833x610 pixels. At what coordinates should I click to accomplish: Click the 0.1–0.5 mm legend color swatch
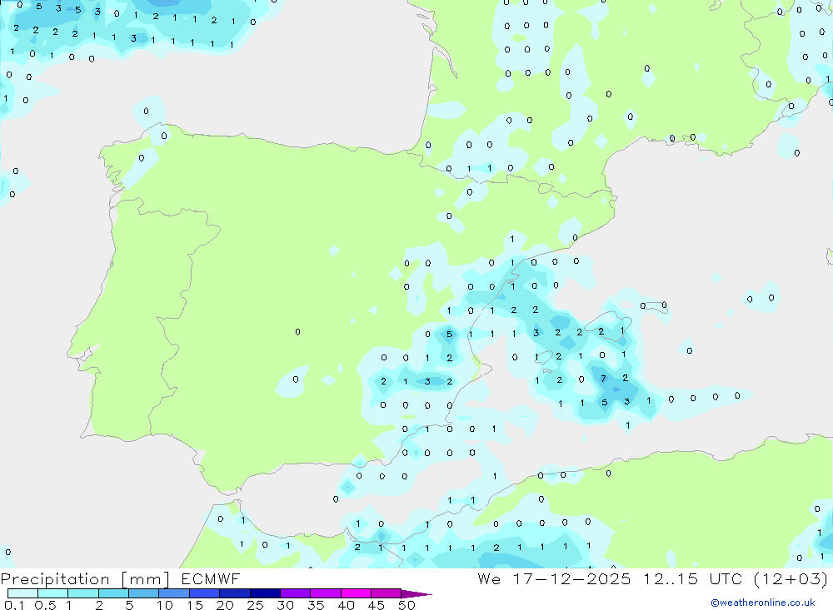pyautogui.click(x=22, y=593)
